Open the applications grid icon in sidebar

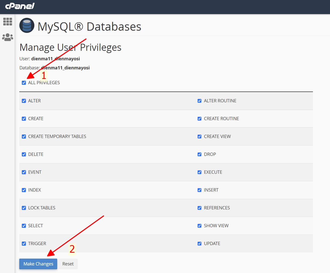pyautogui.click(x=8, y=22)
